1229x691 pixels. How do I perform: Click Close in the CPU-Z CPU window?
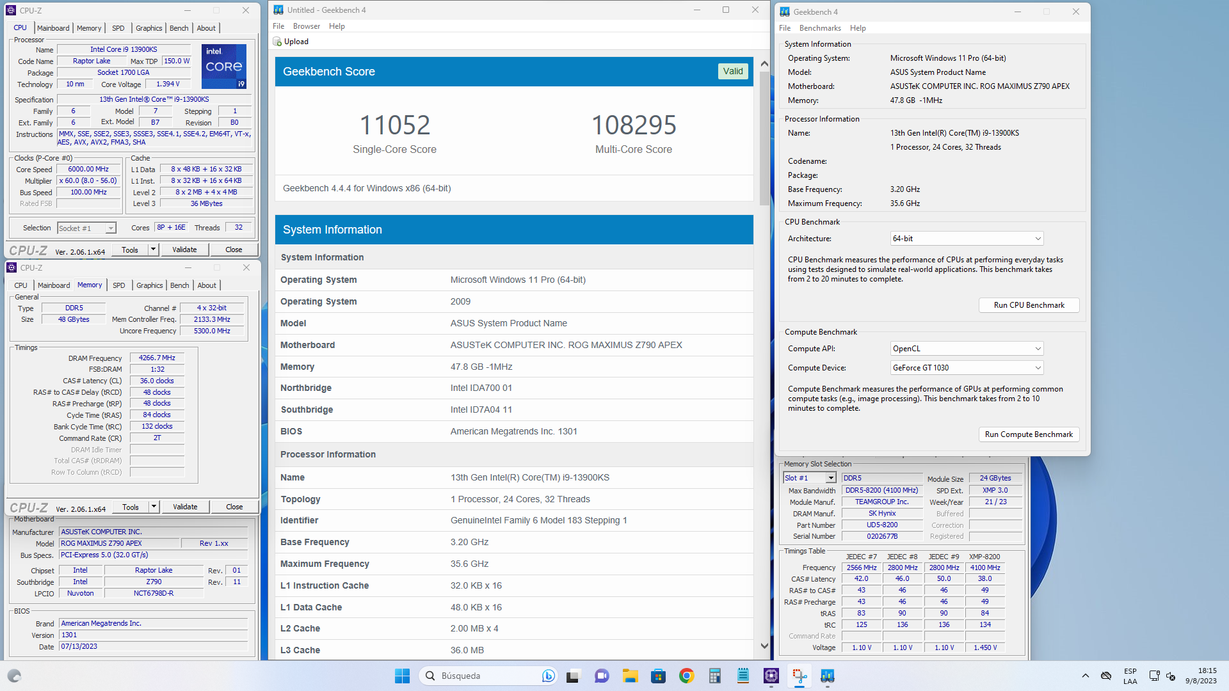click(234, 250)
